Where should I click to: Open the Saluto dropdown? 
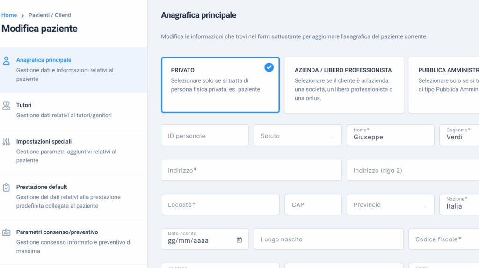click(298, 135)
